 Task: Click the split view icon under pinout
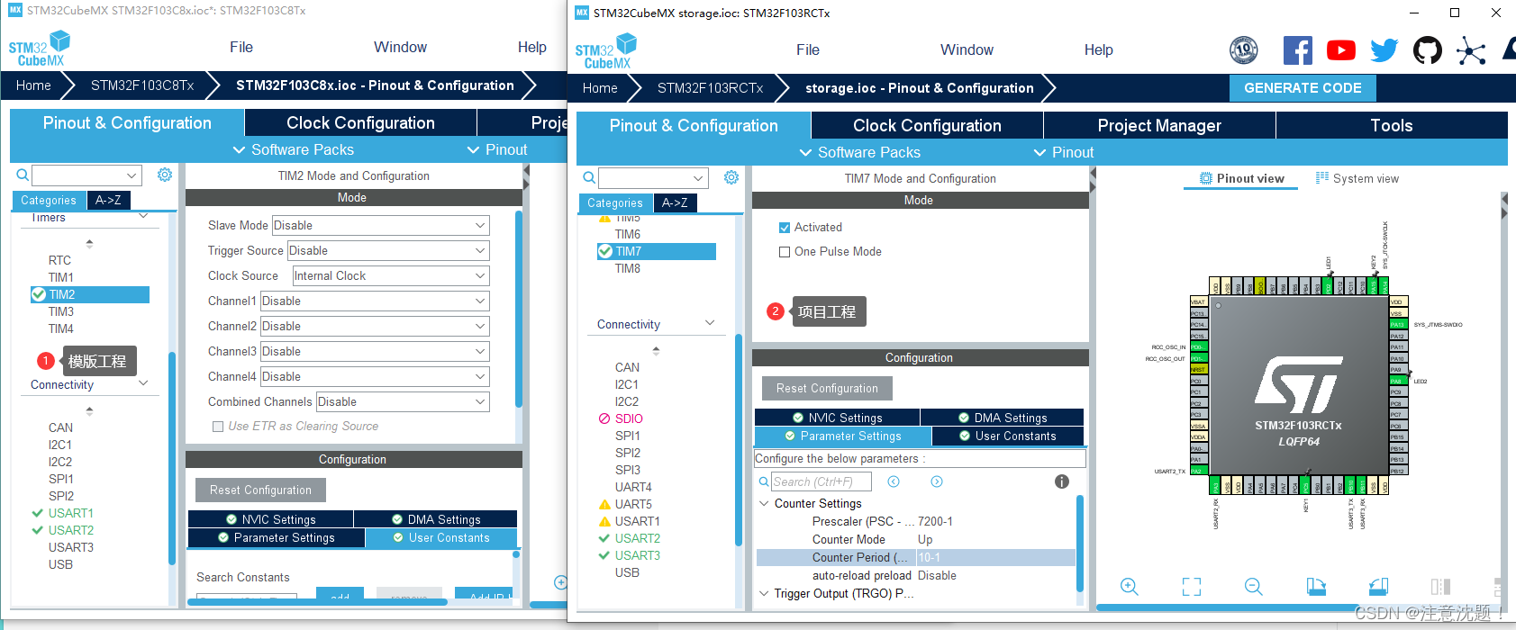[1440, 587]
